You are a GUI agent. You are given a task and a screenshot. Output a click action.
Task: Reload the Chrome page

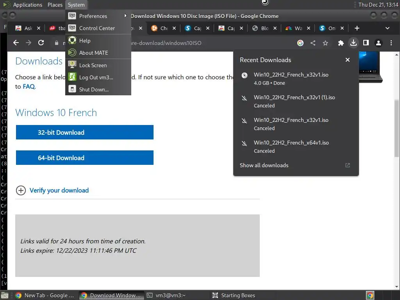click(x=41, y=43)
